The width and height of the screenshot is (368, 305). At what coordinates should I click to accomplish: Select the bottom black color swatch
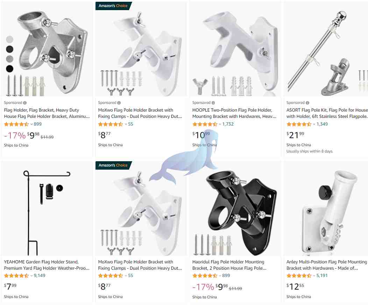point(10,69)
